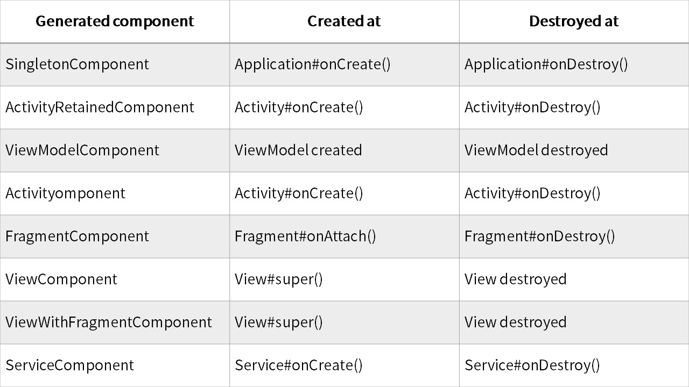Click the Service#onDestroy() cell
The width and height of the screenshot is (689, 387).
[x=532, y=365]
